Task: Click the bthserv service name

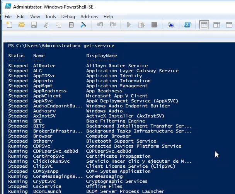Action: click(43, 141)
